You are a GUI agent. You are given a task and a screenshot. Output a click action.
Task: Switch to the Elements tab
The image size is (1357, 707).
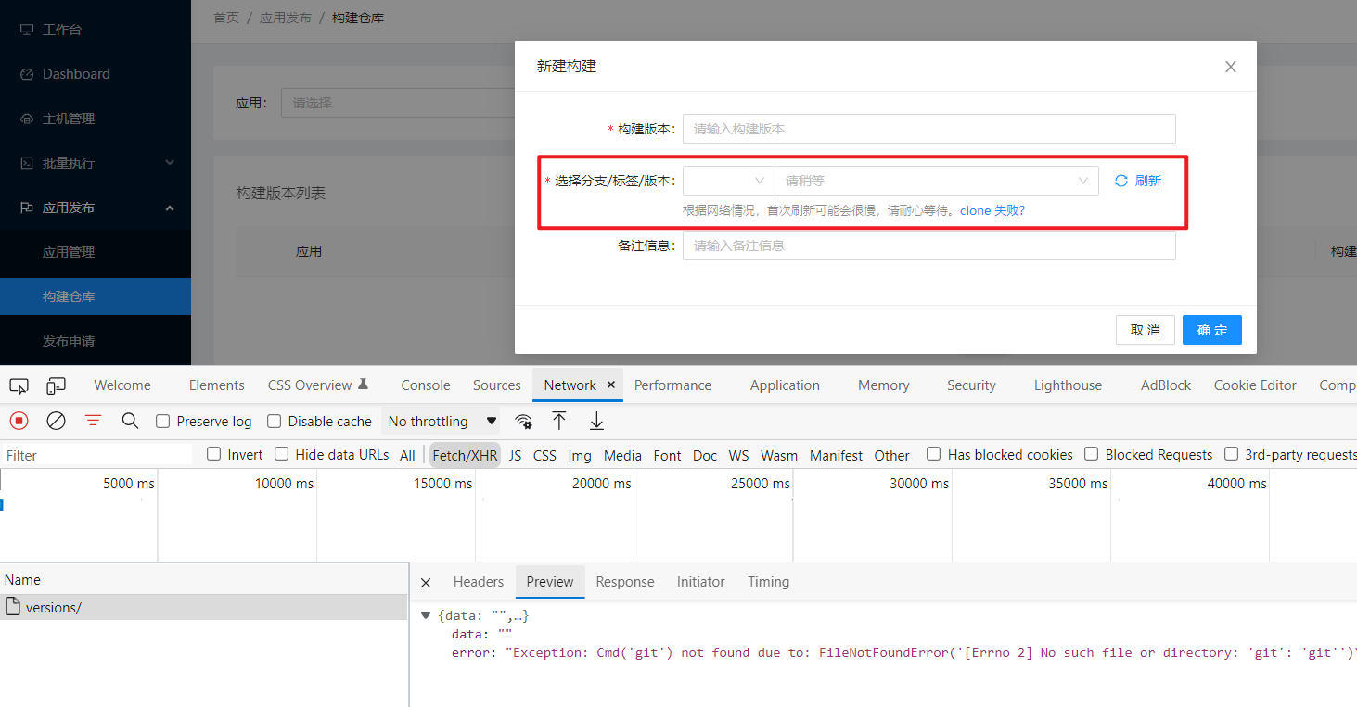(217, 385)
